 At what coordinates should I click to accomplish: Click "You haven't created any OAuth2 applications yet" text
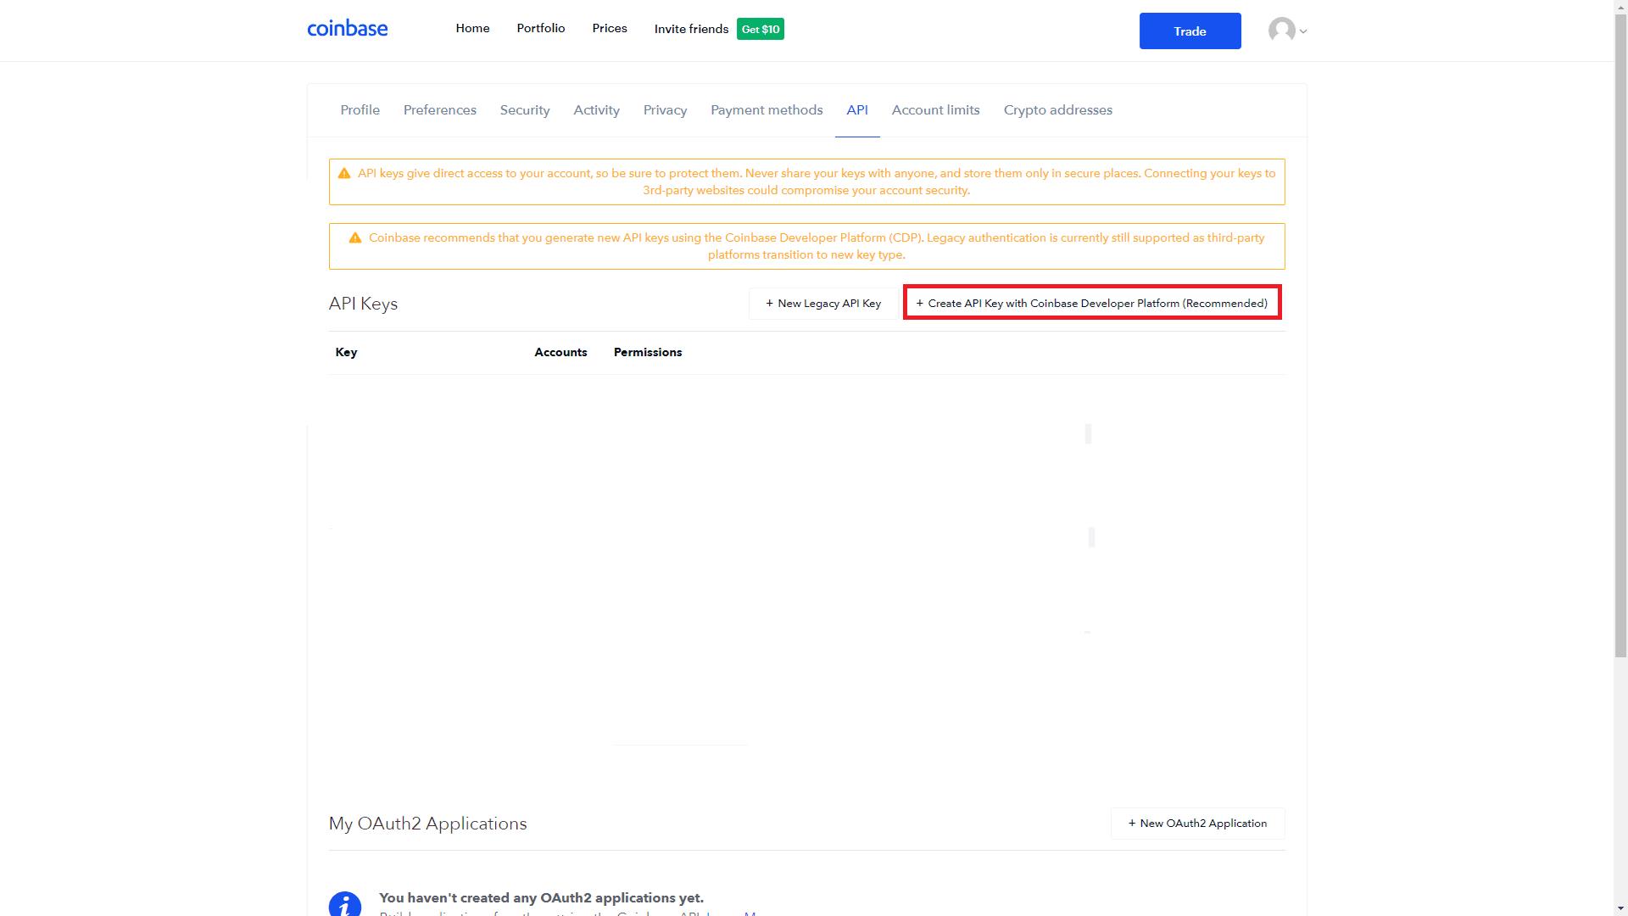coord(541,897)
